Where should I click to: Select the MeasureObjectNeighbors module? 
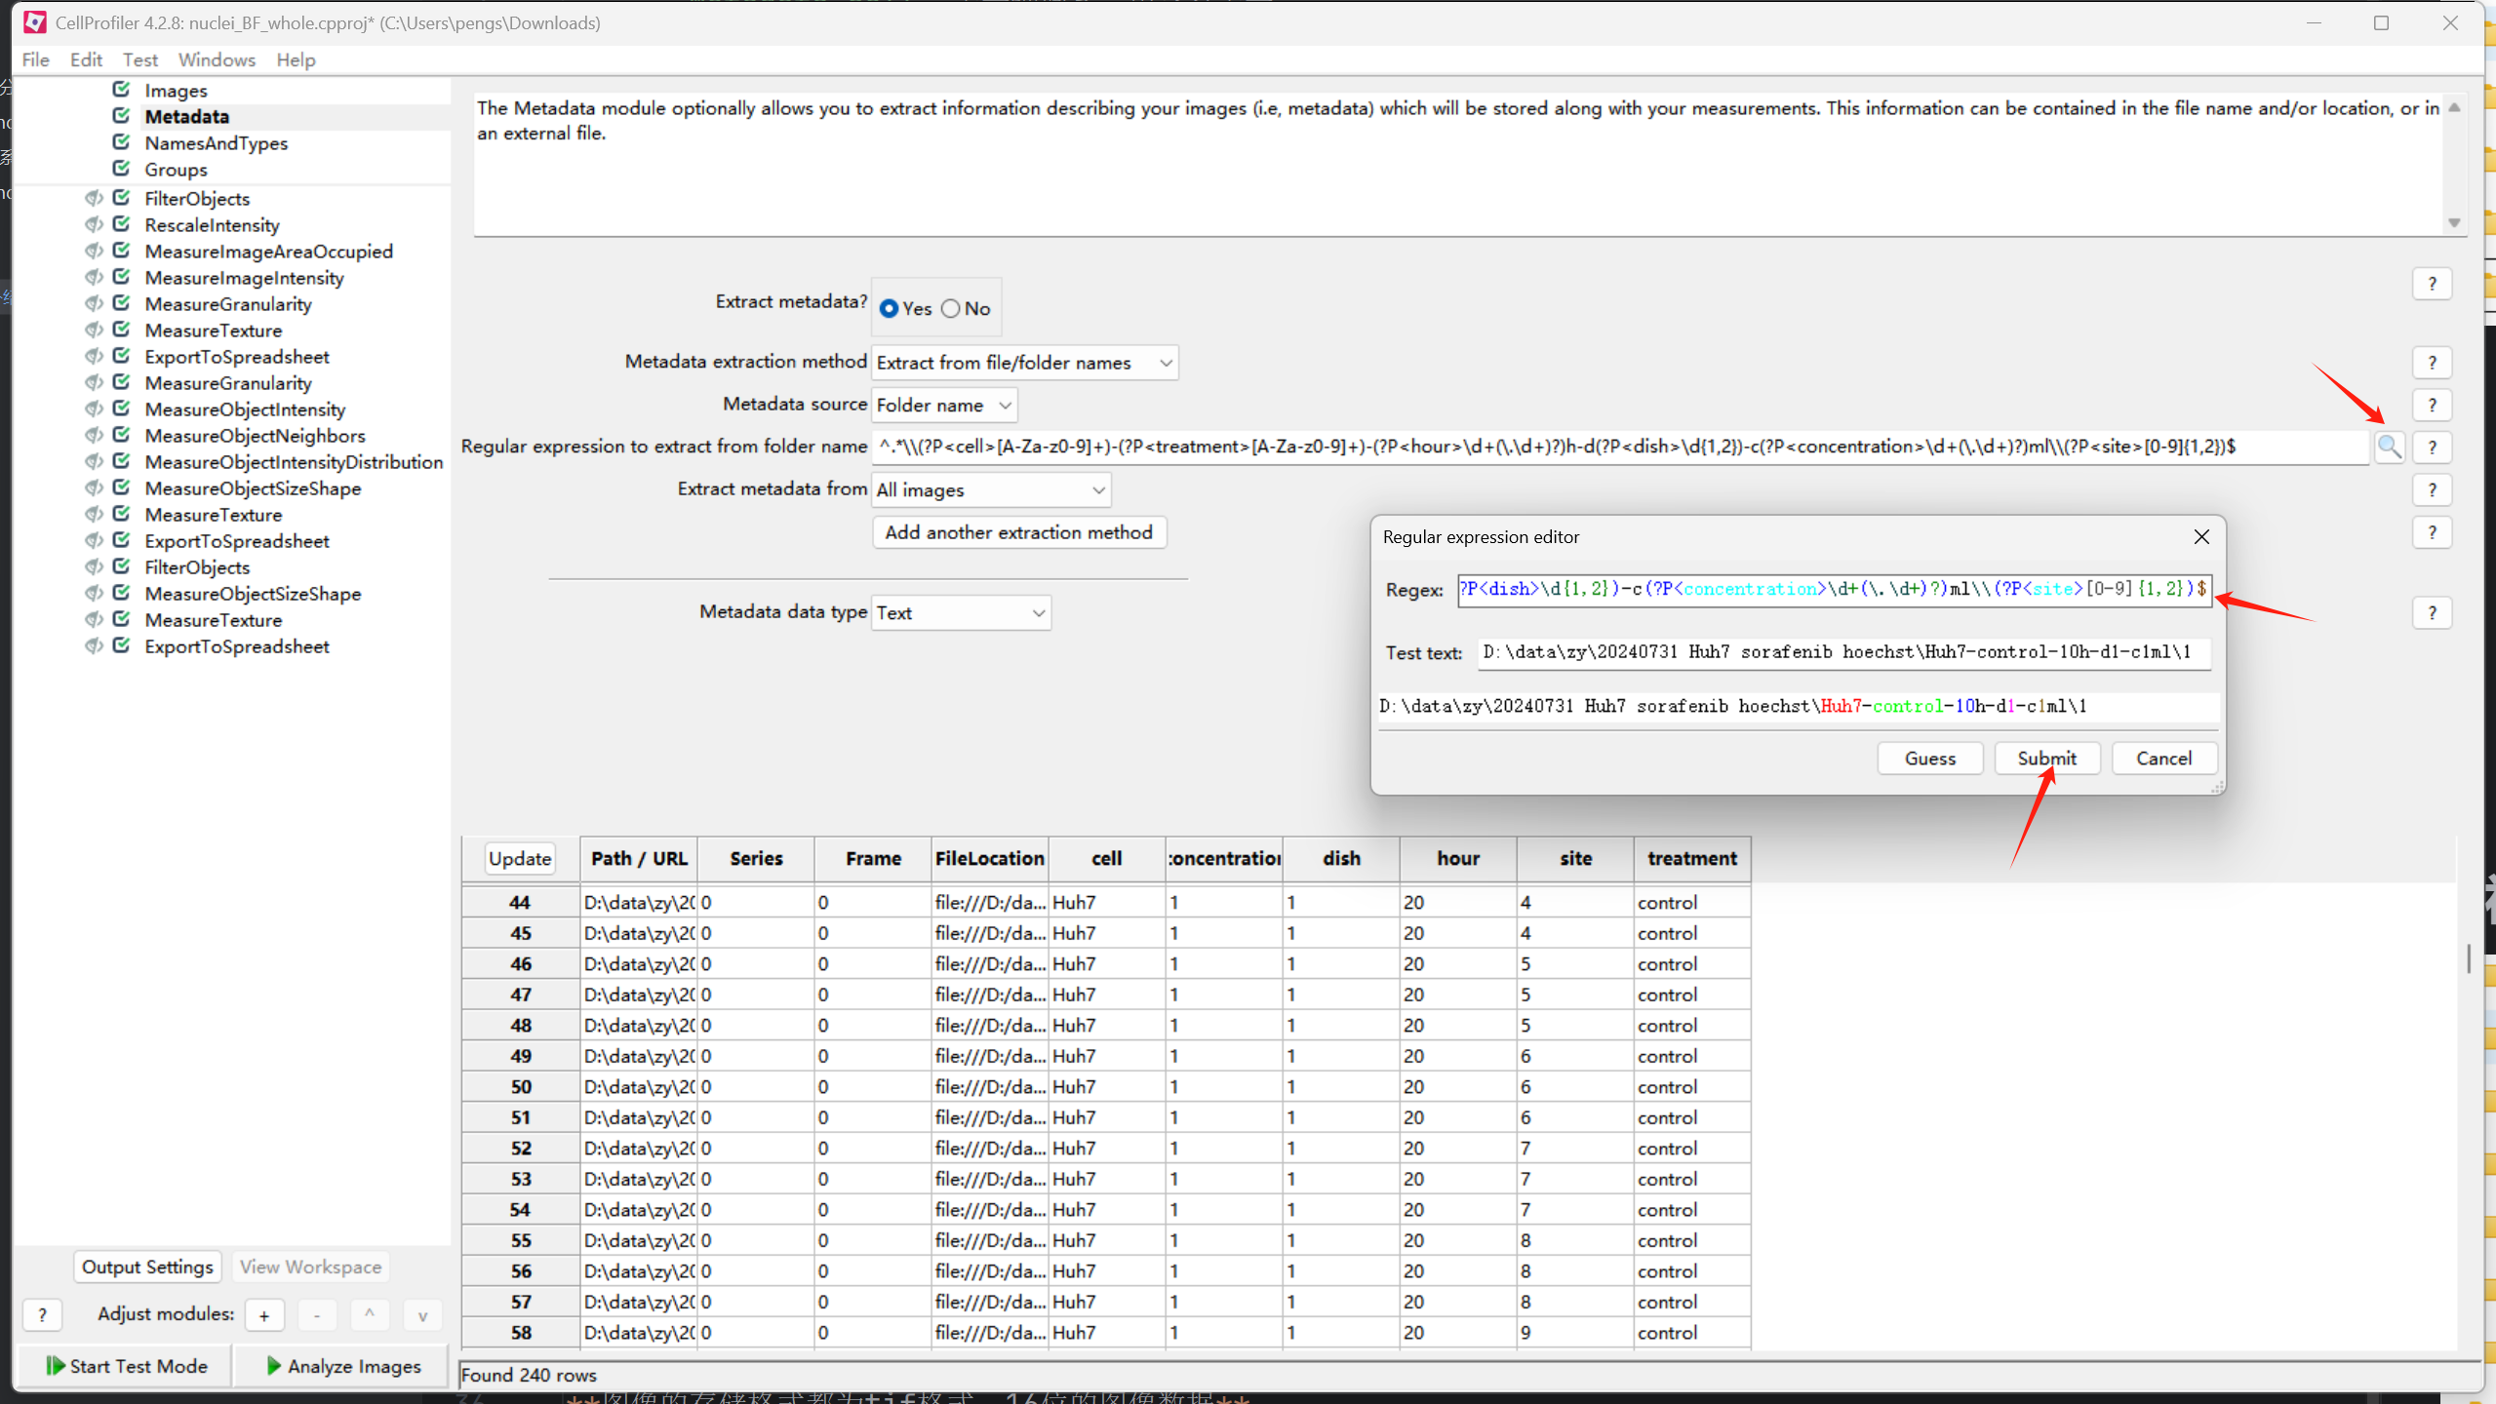(255, 436)
